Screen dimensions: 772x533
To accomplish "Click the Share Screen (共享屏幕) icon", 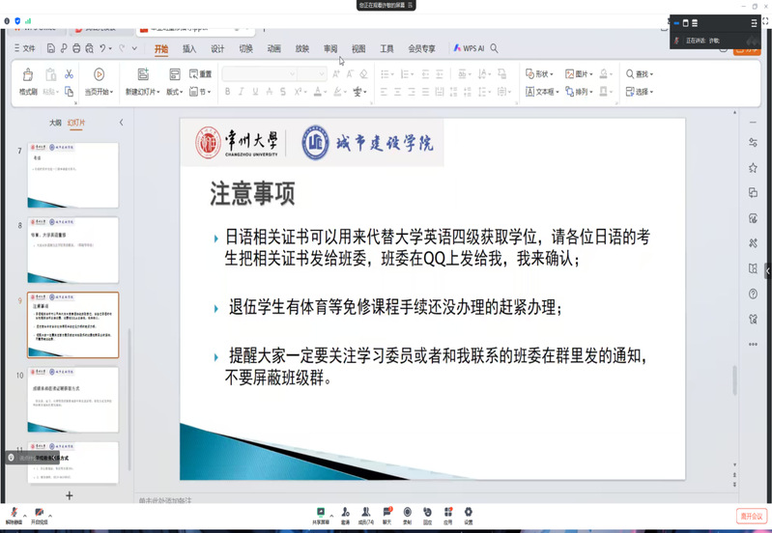I will tap(319, 512).
